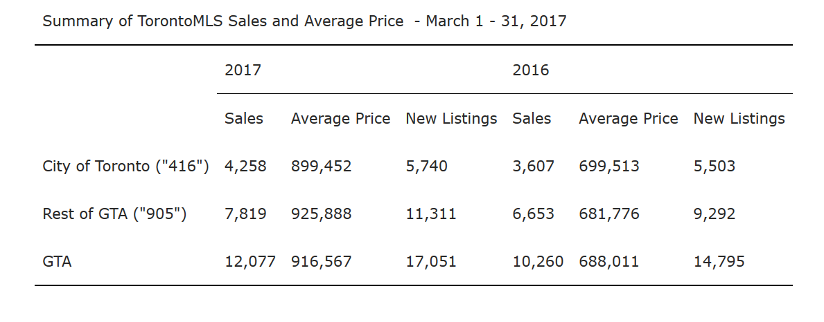
Task: Click the 11,311 new listings cell
Action: [x=431, y=214]
